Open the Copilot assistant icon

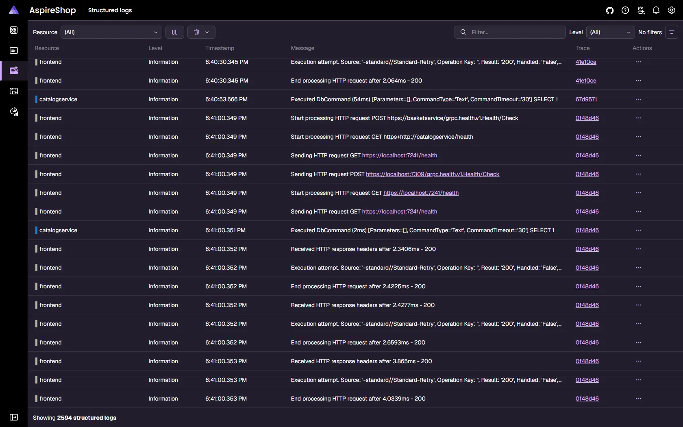pyautogui.click(x=641, y=11)
